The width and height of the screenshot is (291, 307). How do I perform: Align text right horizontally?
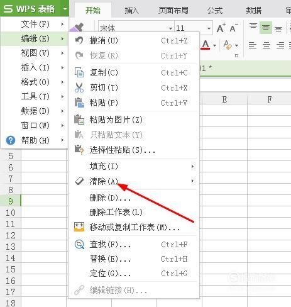point(280,45)
